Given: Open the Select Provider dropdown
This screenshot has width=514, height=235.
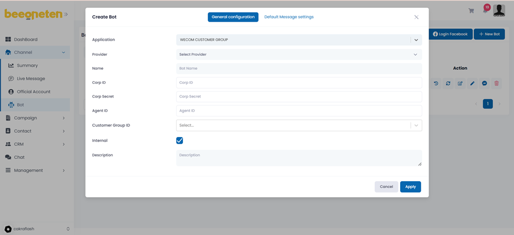Looking at the screenshot, I should [x=298, y=54].
